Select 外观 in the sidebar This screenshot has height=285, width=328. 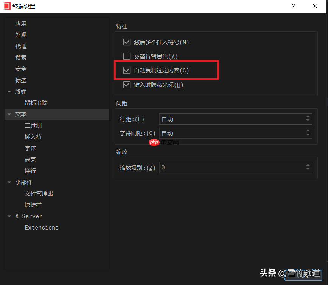coord(21,35)
